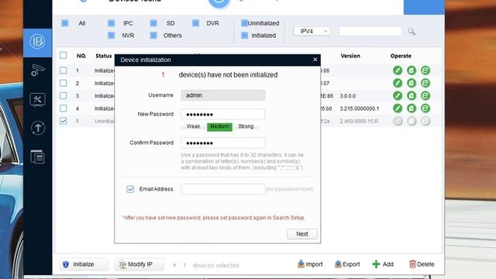Toggle the DVR filter checkbox
Screen dimensions: 496x279
click(196, 23)
